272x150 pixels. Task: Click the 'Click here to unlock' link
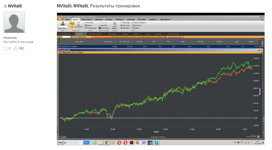click(x=175, y=37)
